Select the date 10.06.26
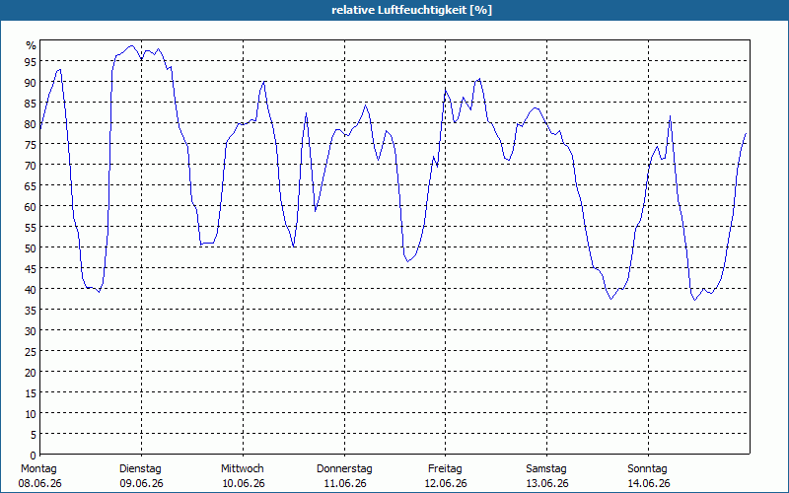789x493 pixels. coord(243,483)
